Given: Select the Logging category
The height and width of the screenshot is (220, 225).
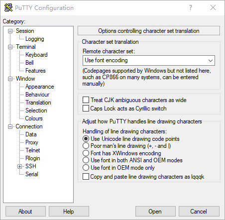Looking at the screenshot, I should [34, 39].
